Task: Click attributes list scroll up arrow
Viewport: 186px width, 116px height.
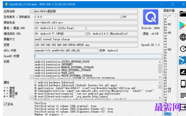Action: [160, 83]
